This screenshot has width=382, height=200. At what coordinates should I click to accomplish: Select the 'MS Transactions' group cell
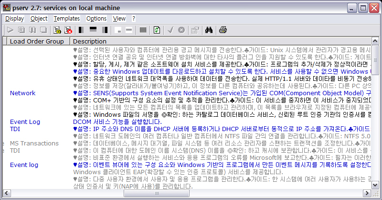(x=34, y=144)
